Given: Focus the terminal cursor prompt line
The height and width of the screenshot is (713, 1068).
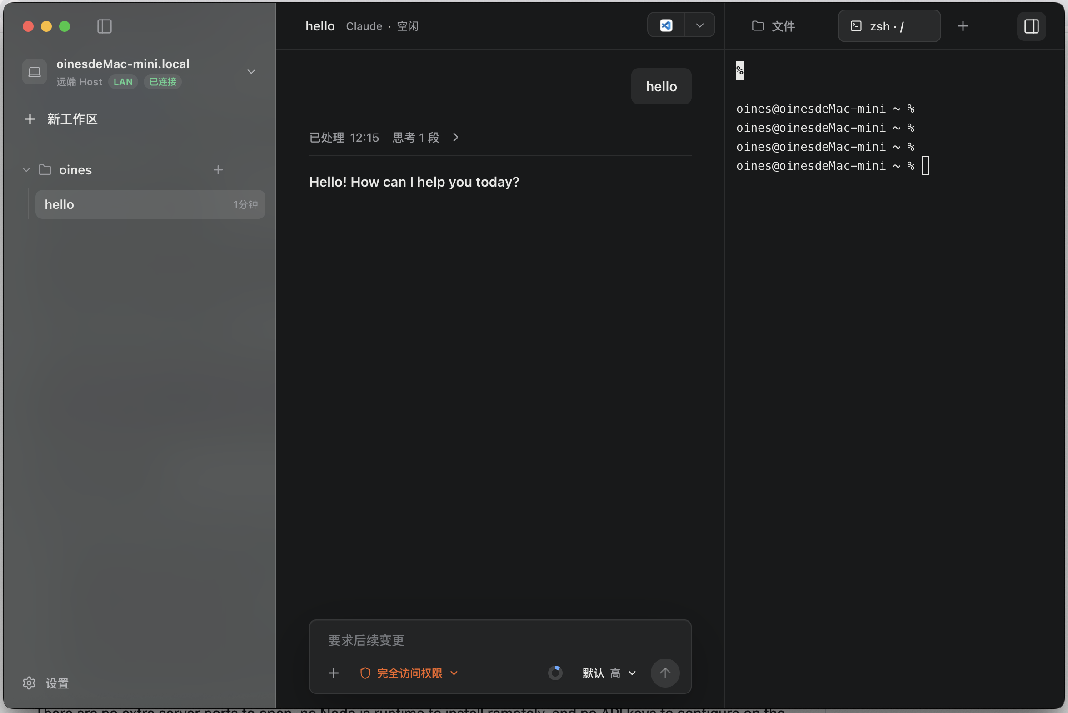Looking at the screenshot, I should point(832,166).
